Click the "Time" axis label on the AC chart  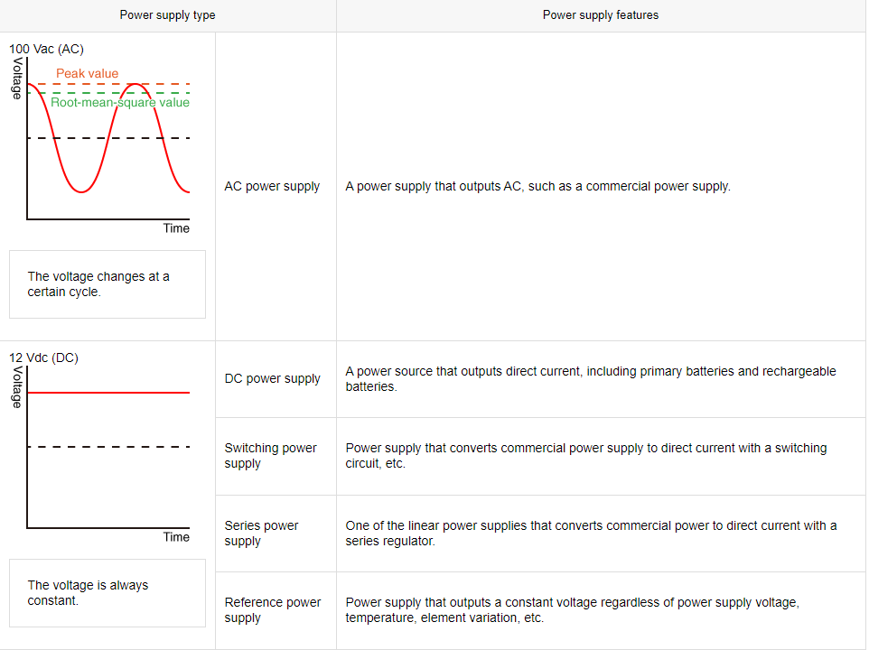tap(176, 228)
